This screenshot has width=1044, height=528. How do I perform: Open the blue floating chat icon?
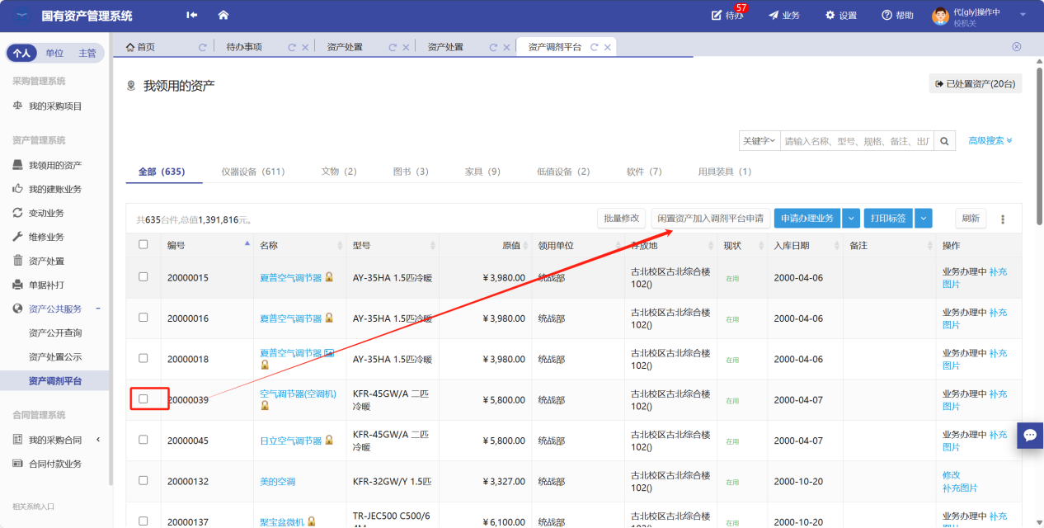coord(1030,435)
